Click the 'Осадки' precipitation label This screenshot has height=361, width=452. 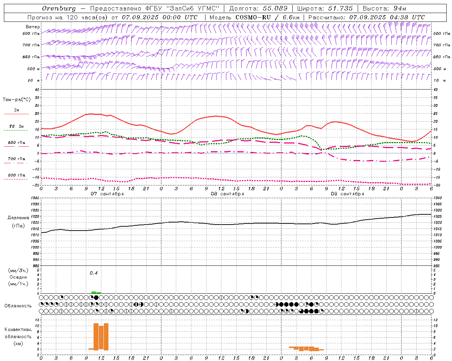18,277
